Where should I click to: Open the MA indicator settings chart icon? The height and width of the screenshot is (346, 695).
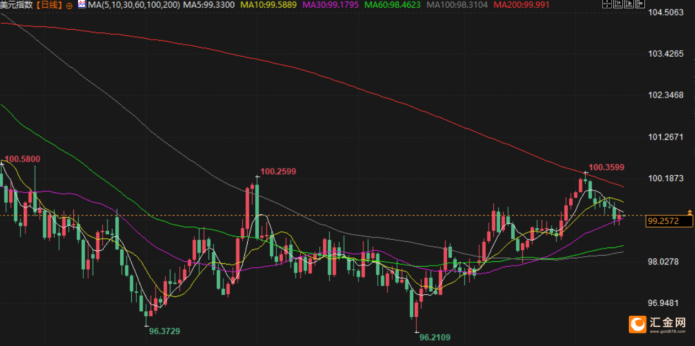click(x=82, y=5)
